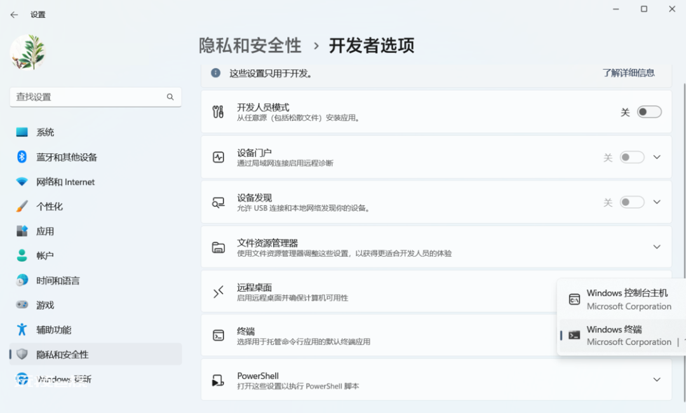Open 游戏 settings
Image resolution: width=686 pixels, height=413 pixels.
click(x=95, y=305)
